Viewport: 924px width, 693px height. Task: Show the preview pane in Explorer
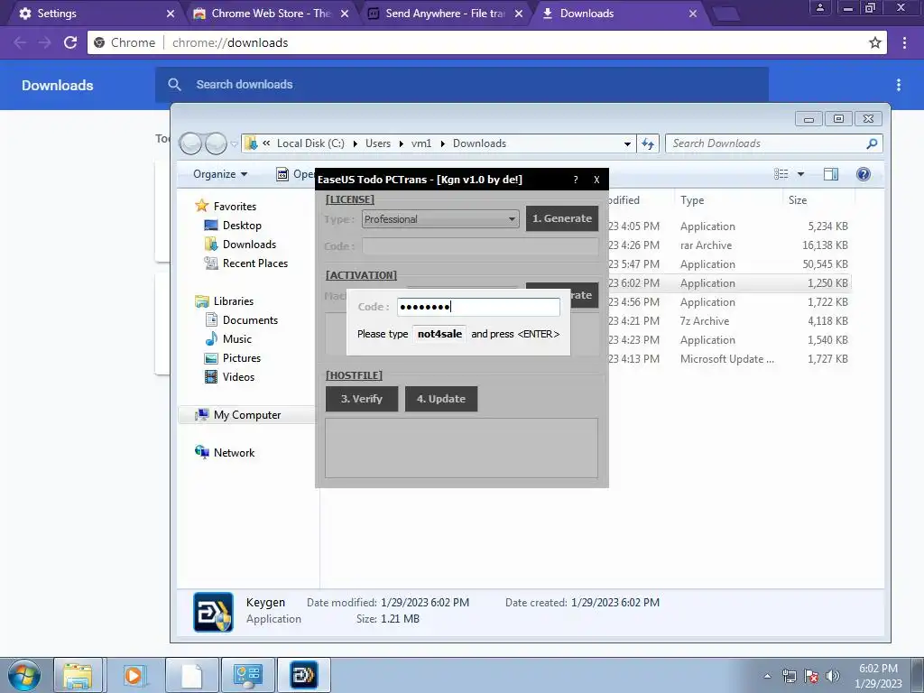click(831, 174)
